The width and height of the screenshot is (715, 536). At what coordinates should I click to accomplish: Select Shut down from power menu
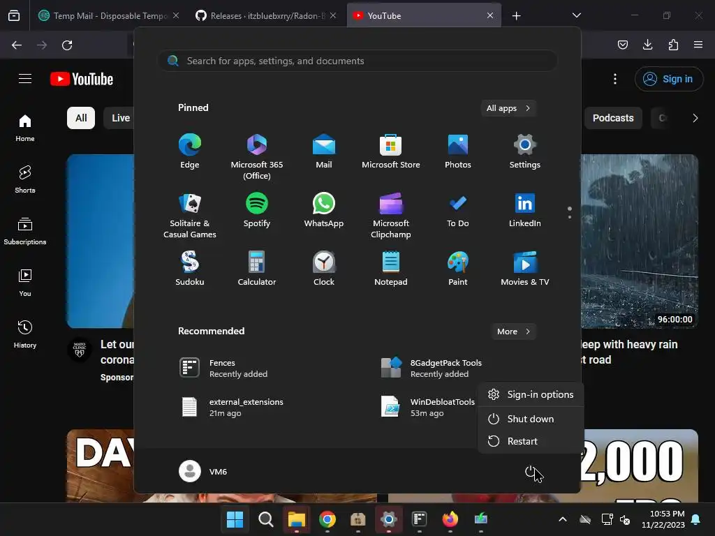[531, 419]
